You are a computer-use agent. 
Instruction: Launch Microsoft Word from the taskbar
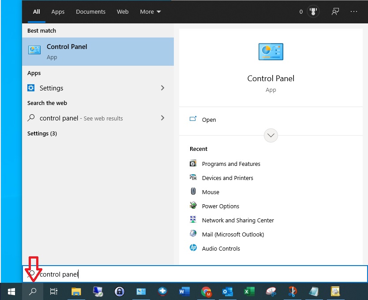pyautogui.click(x=184, y=292)
